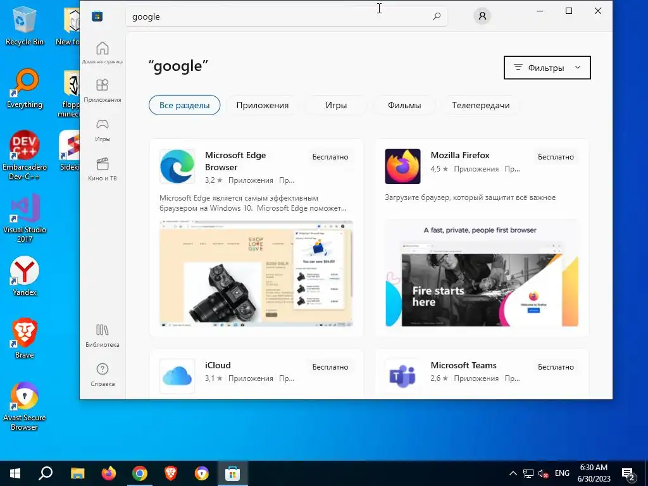Click Edge rating 3,2 text

[x=214, y=180]
